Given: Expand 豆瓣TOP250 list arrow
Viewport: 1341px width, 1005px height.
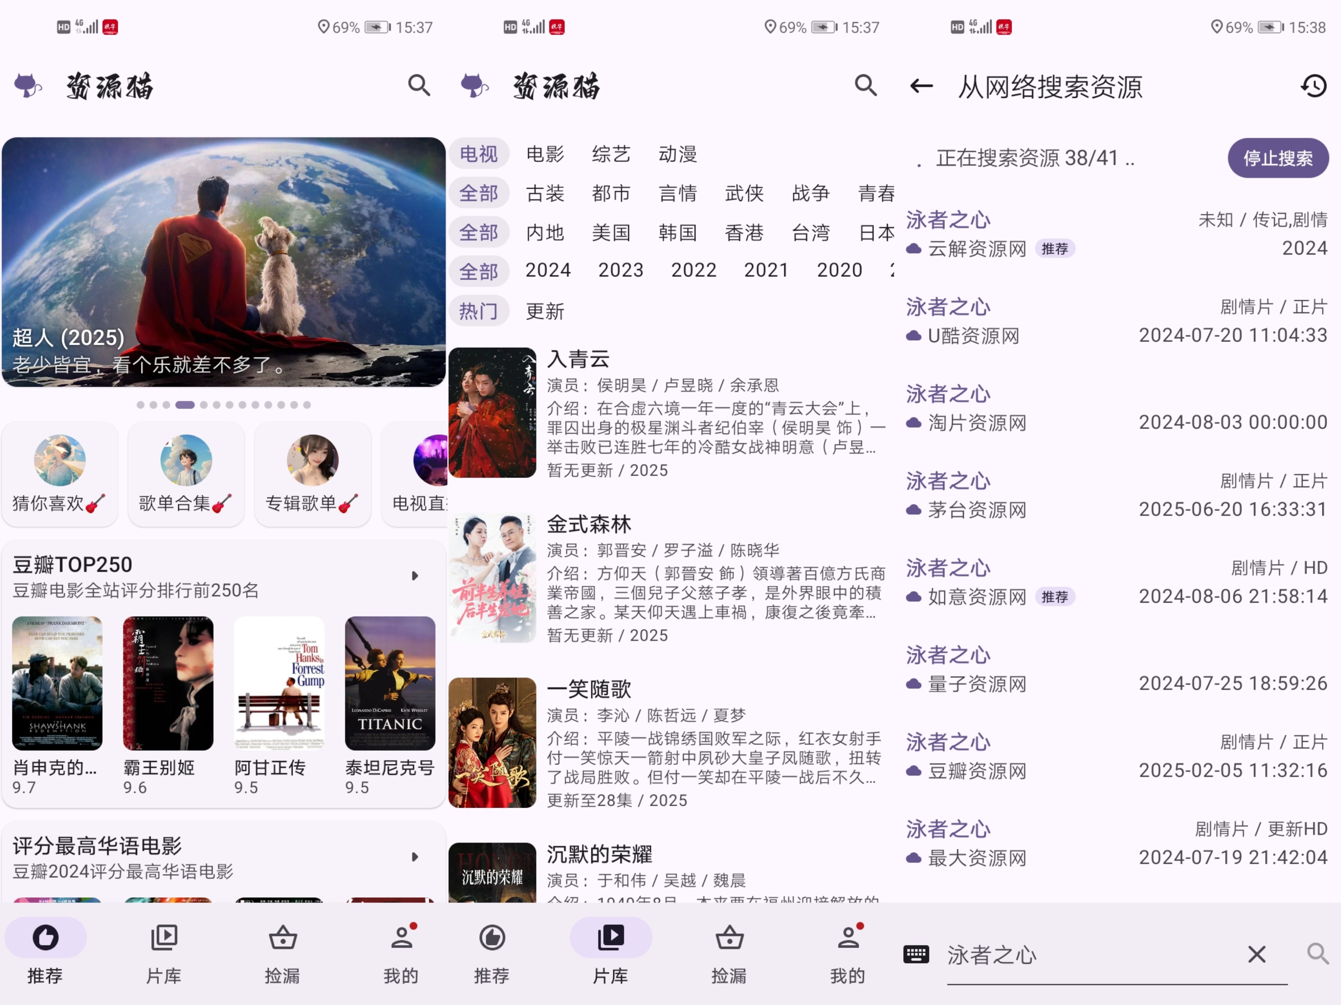Looking at the screenshot, I should pos(415,575).
